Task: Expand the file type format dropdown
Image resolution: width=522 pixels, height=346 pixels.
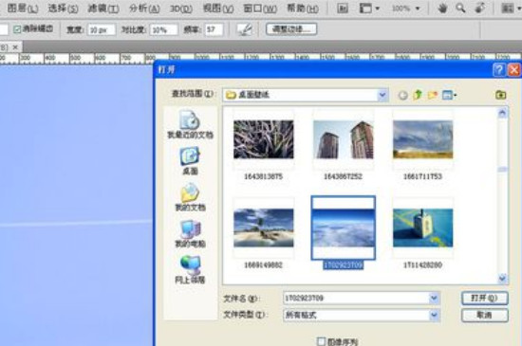Action: coord(434,315)
